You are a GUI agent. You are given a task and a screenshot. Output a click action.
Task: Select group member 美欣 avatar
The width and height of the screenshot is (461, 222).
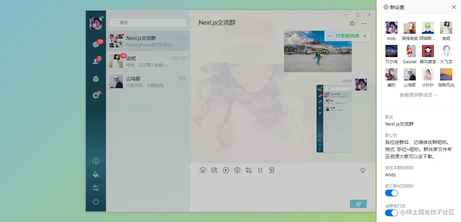tap(391, 74)
